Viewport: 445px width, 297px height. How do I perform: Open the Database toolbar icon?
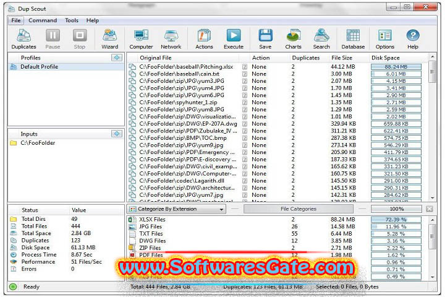(x=353, y=39)
